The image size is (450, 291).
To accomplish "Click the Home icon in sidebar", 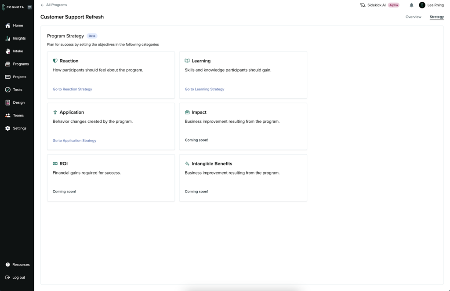I will tap(7, 25).
